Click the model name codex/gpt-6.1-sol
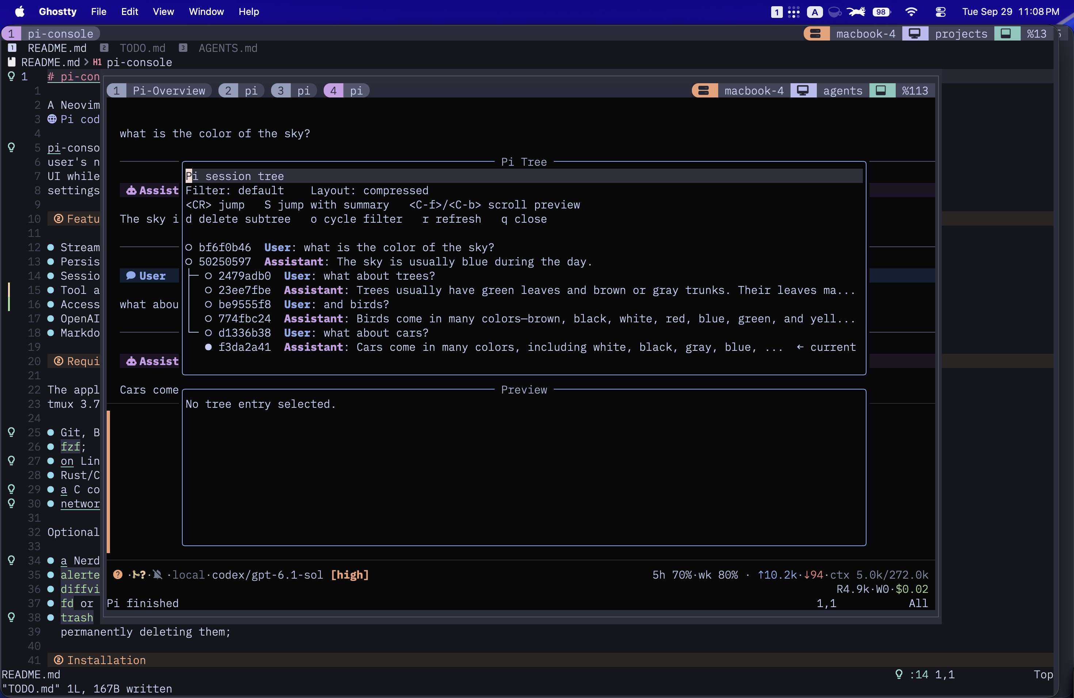1074x698 pixels. [x=268, y=575]
